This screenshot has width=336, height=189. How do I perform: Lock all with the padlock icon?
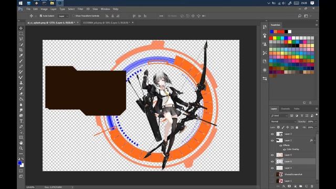(x=297, y=127)
